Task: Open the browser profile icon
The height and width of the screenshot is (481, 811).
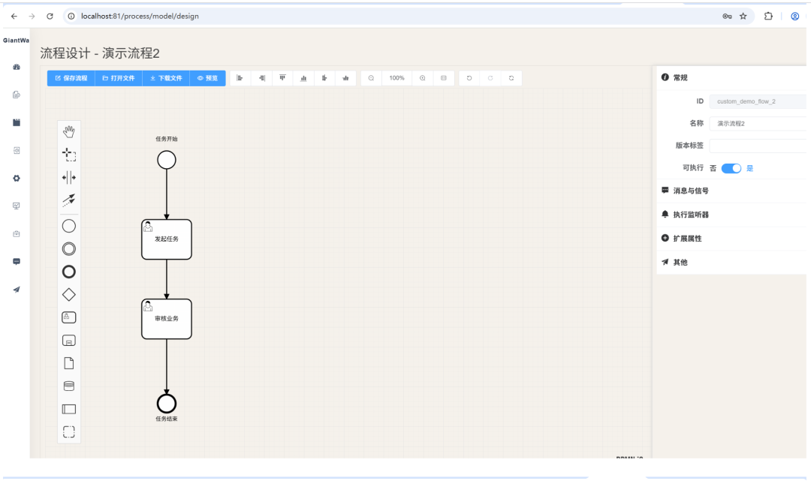Action: (x=795, y=16)
